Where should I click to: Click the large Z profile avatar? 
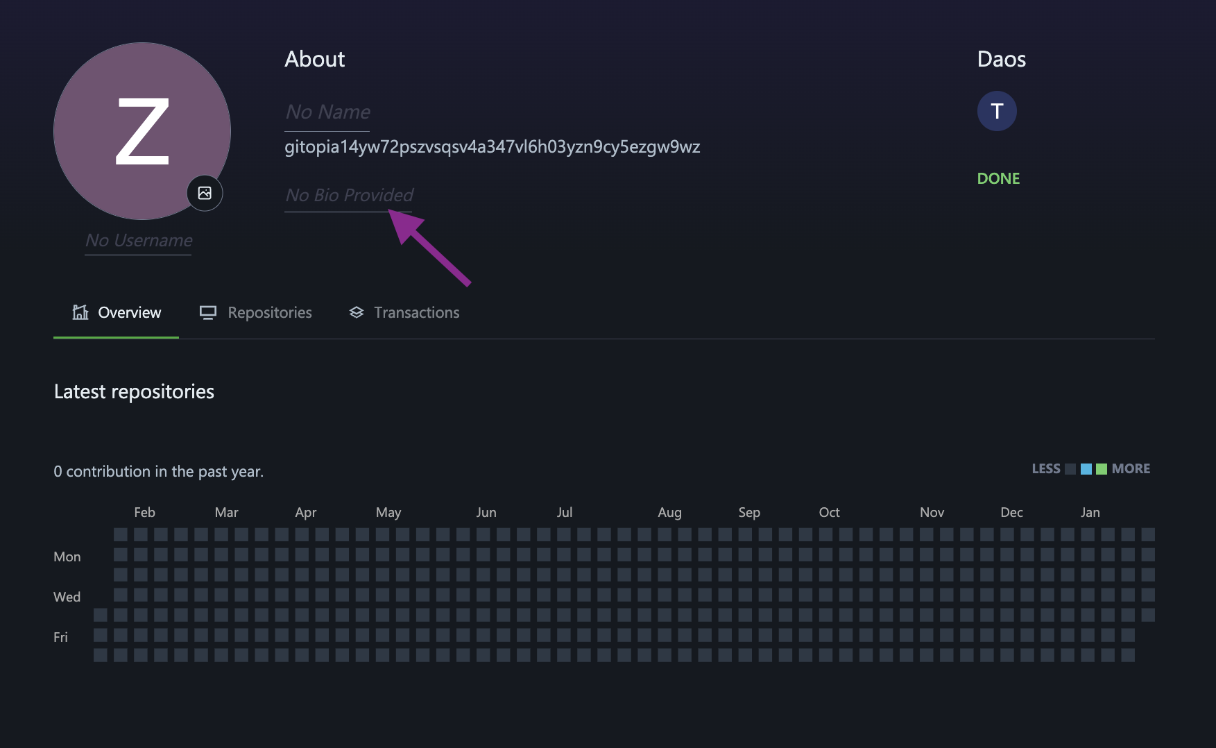click(142, 131)
